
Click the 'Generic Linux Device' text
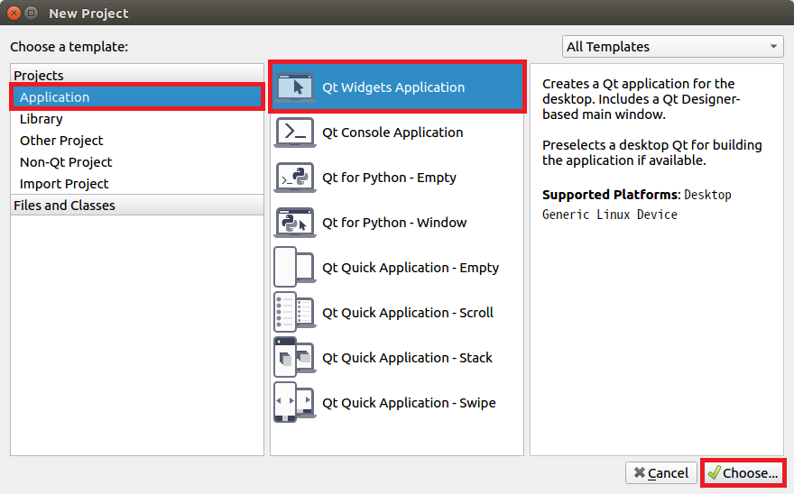point(610,215)
